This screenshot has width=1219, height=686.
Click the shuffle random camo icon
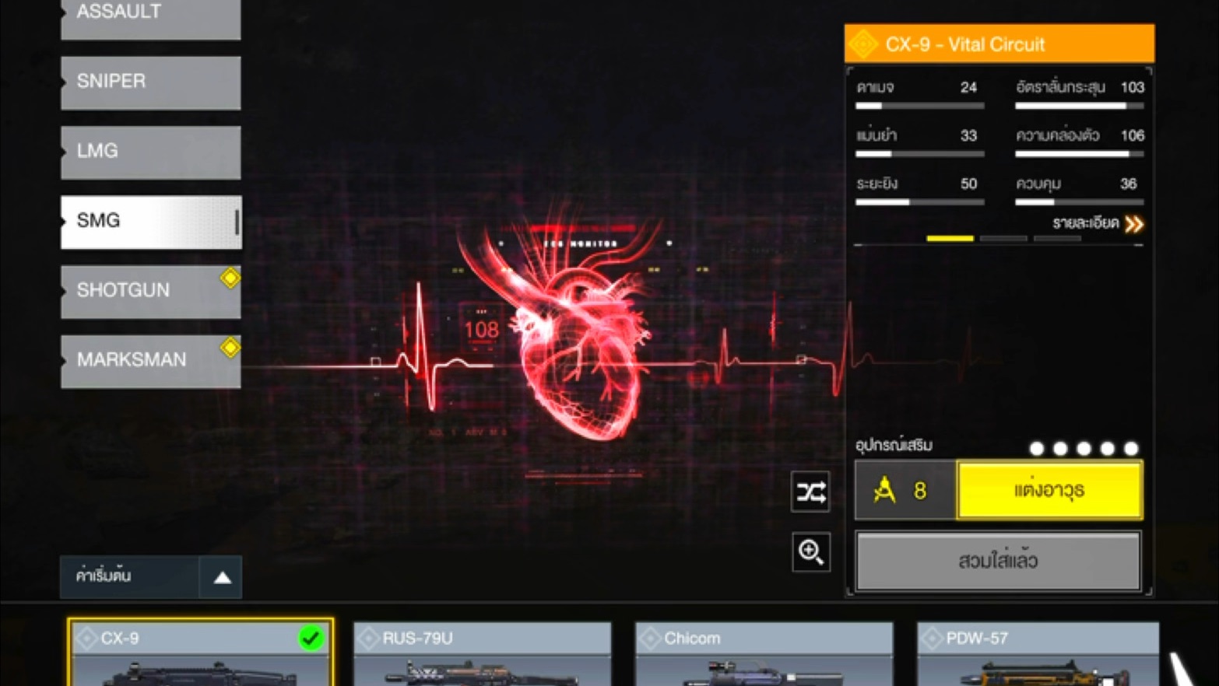[x=810, y=492]
